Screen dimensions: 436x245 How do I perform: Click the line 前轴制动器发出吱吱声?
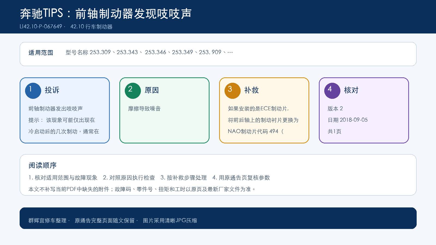(x=56, y=109)
